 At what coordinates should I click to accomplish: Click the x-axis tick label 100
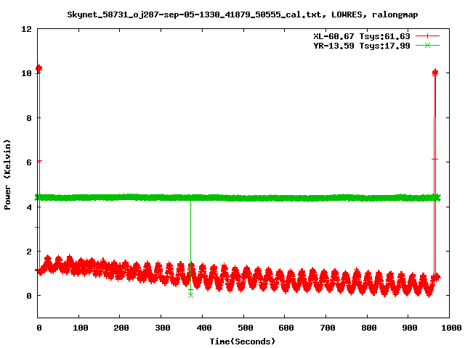click(x=81, y=328)
